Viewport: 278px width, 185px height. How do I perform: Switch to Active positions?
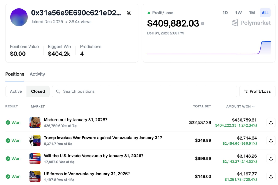16,91
